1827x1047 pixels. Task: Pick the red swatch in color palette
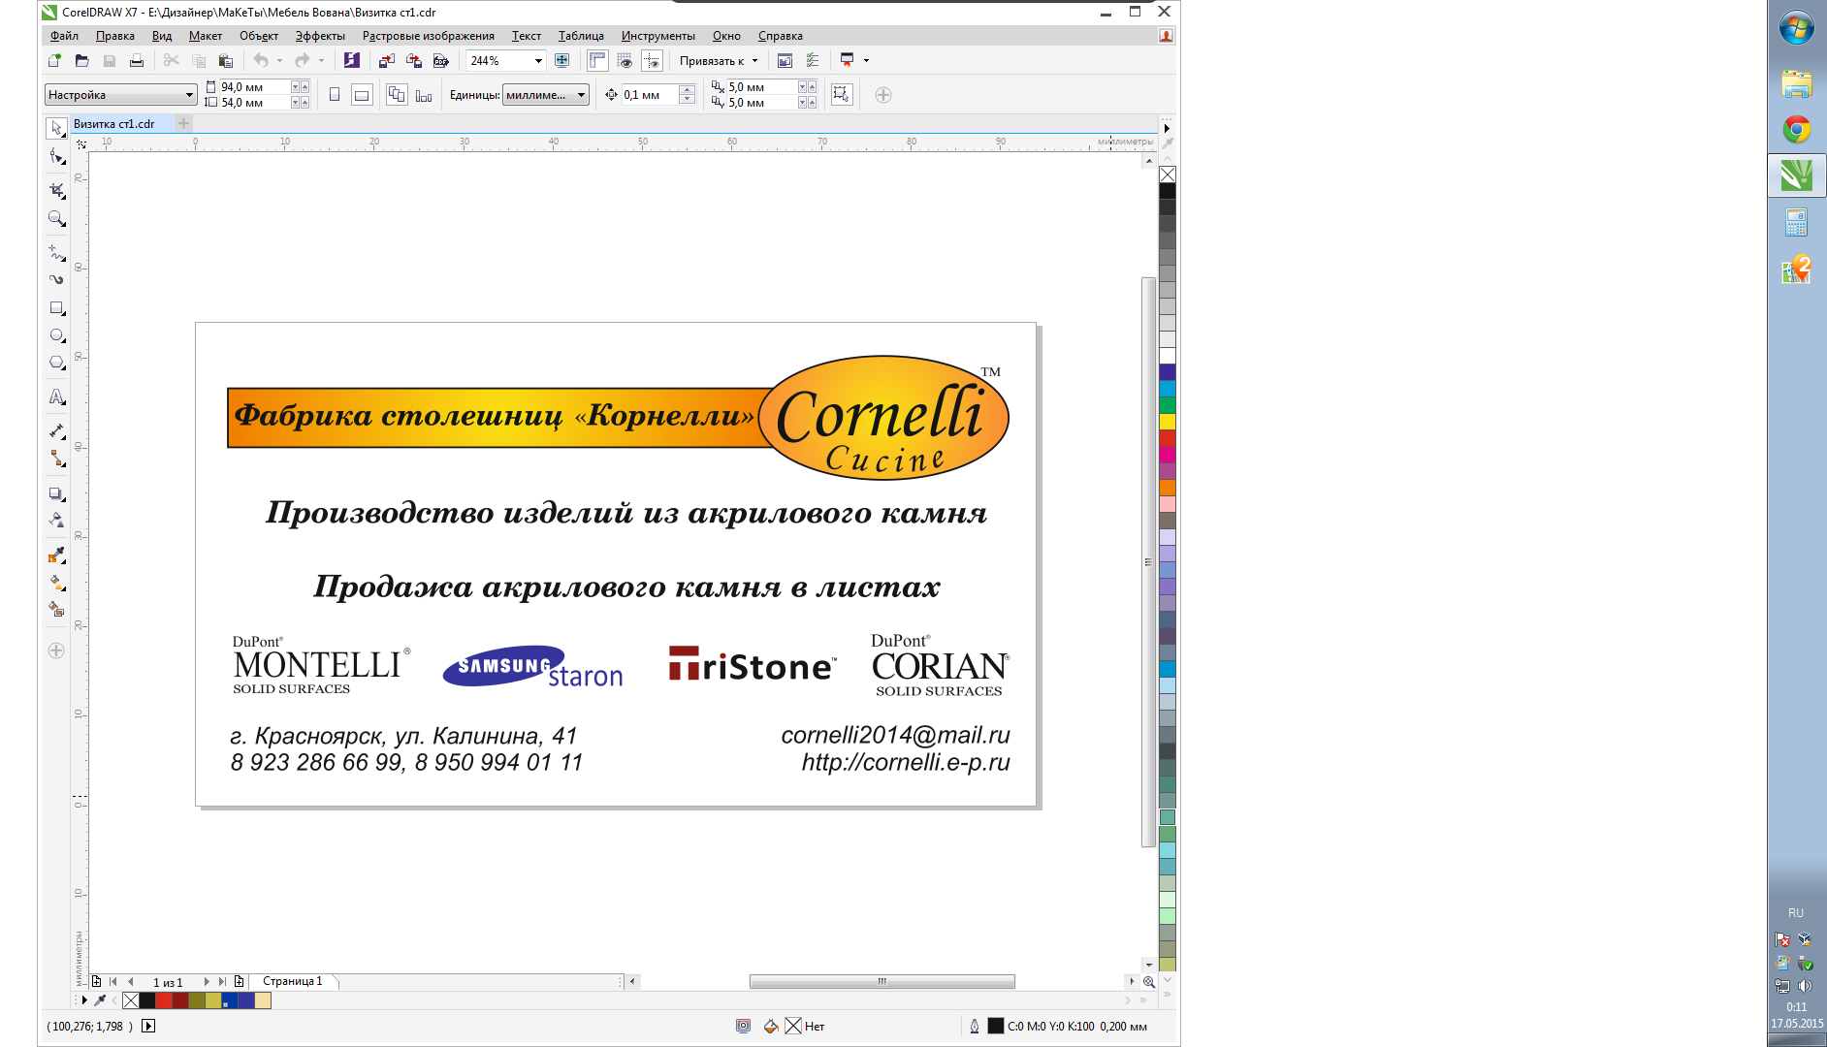[1168, 438]
